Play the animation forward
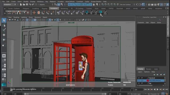170x95 pixels. click(x=158, y=89)
